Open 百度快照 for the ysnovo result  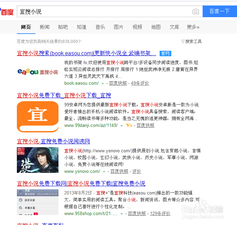[x=119, y=171]
